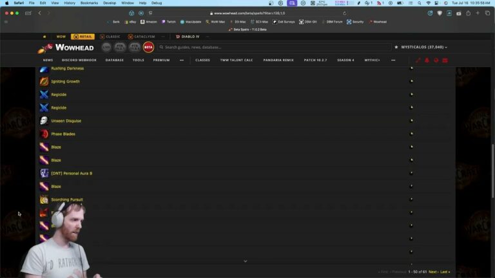Open PANDARIA REMIX nav link

point(278,60)
